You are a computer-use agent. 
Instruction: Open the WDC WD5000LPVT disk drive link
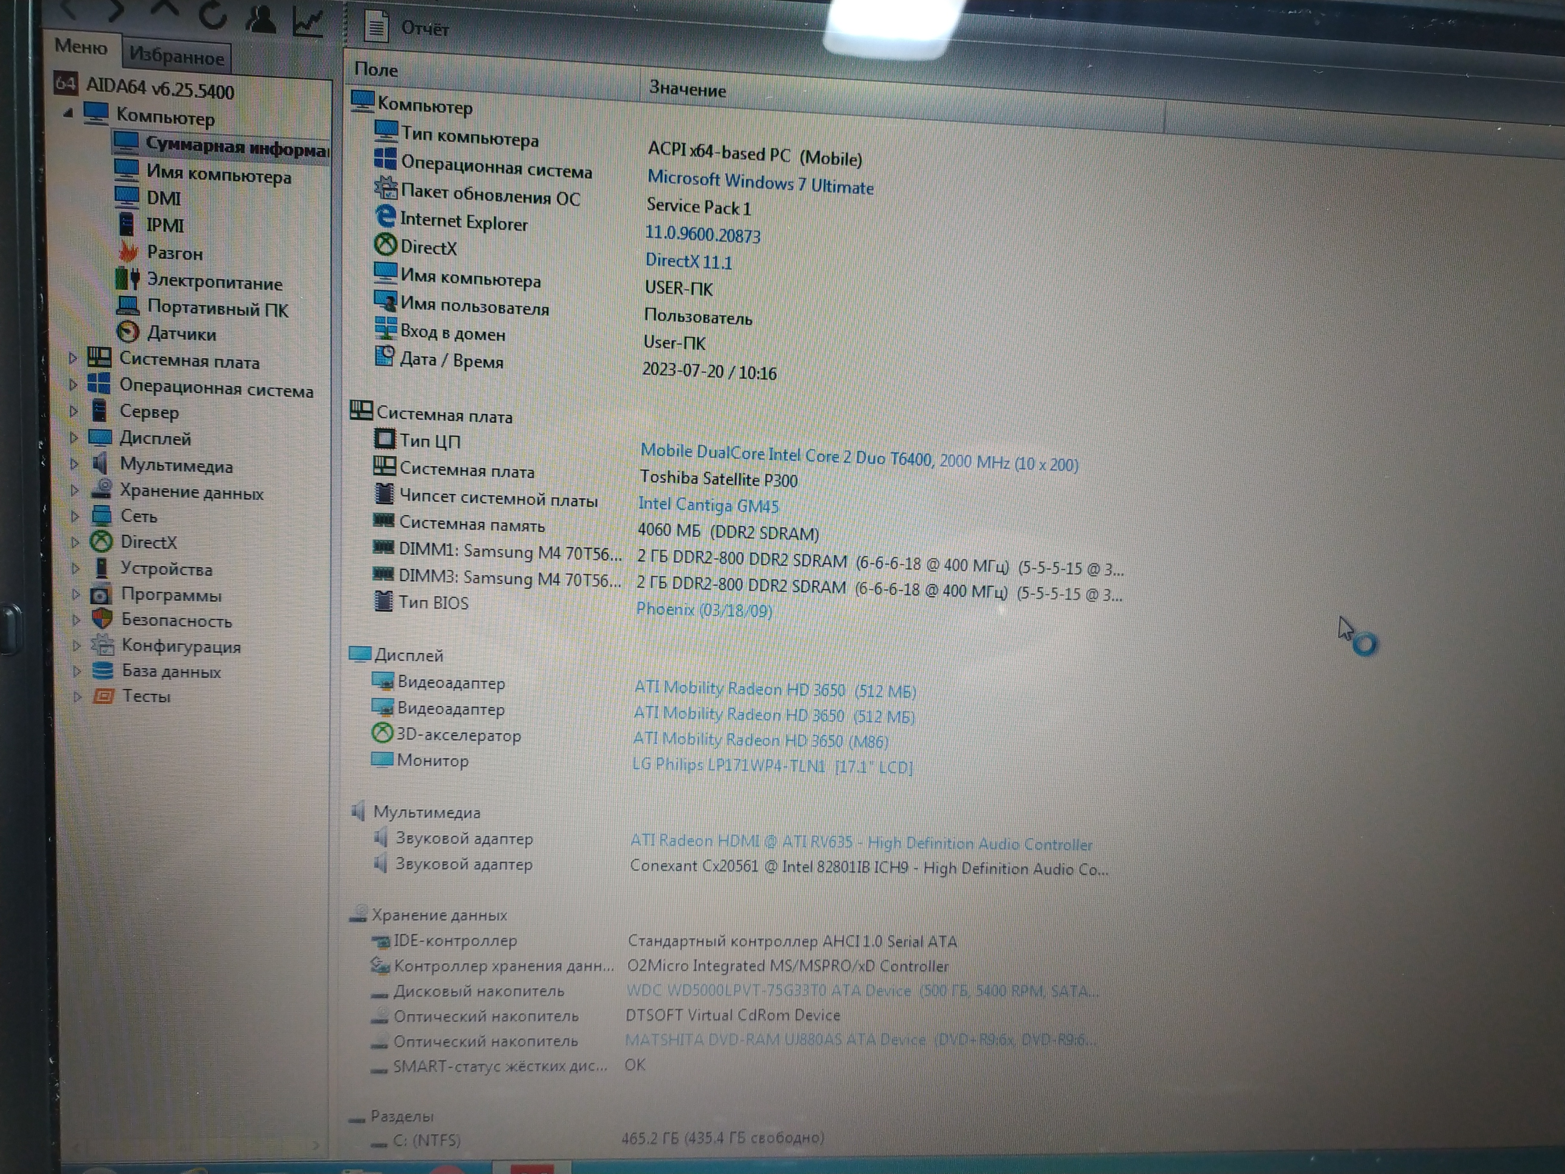point(862,990)
